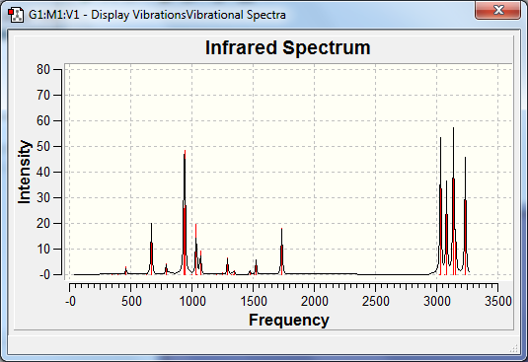Click the GaussView molecule icon in title bar

pos(16,15)
